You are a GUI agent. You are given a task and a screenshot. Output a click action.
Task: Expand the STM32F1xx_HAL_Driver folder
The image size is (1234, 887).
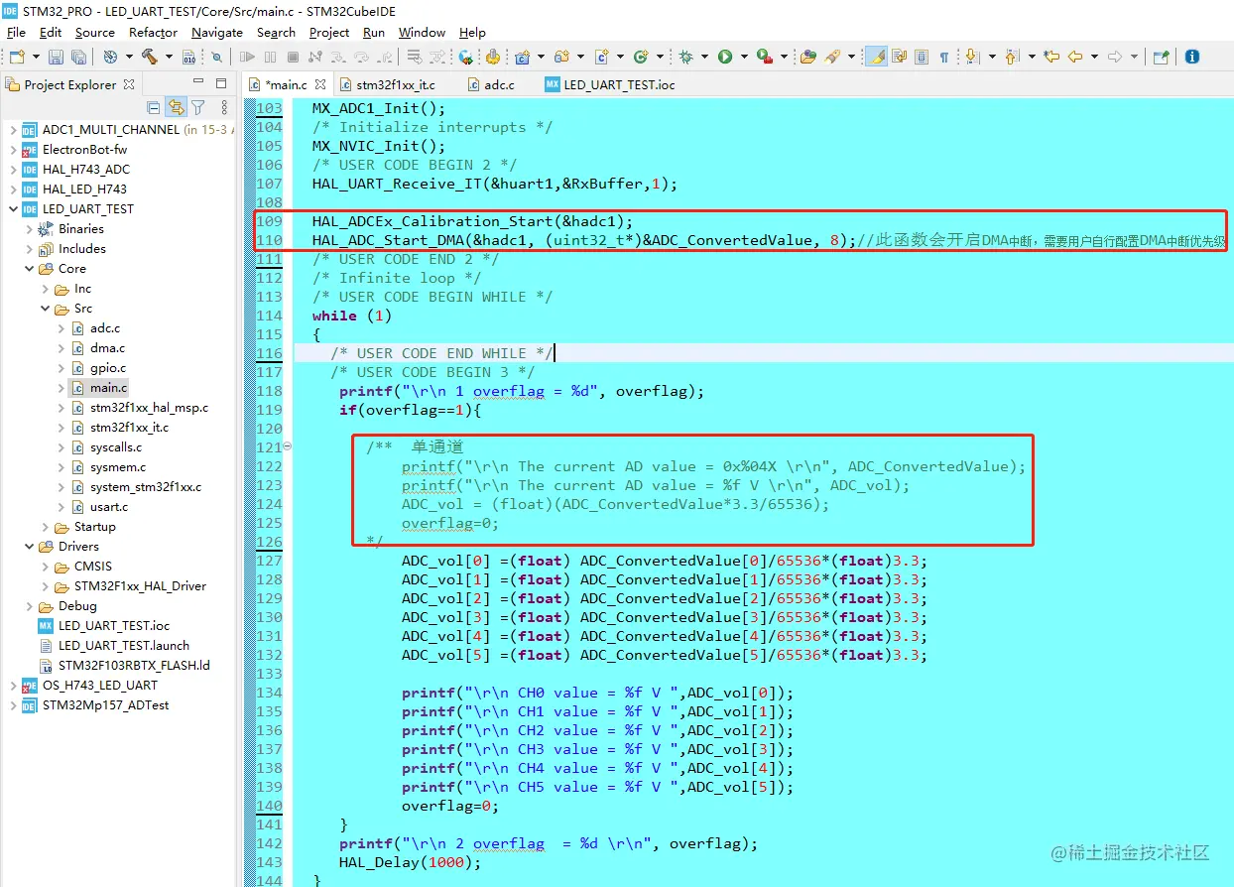45,585
